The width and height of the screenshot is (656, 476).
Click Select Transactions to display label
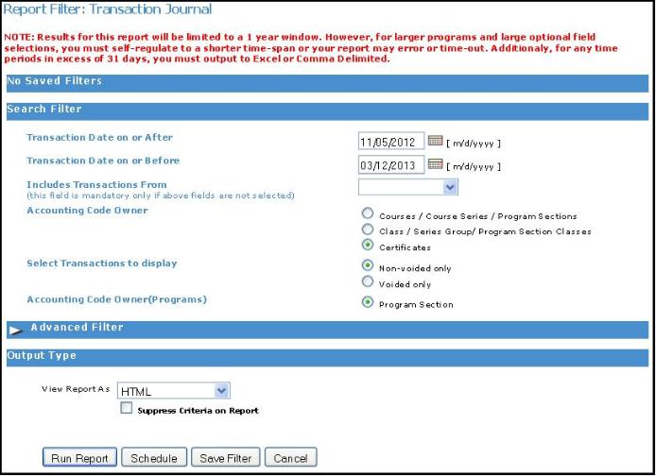coord(102,263)
